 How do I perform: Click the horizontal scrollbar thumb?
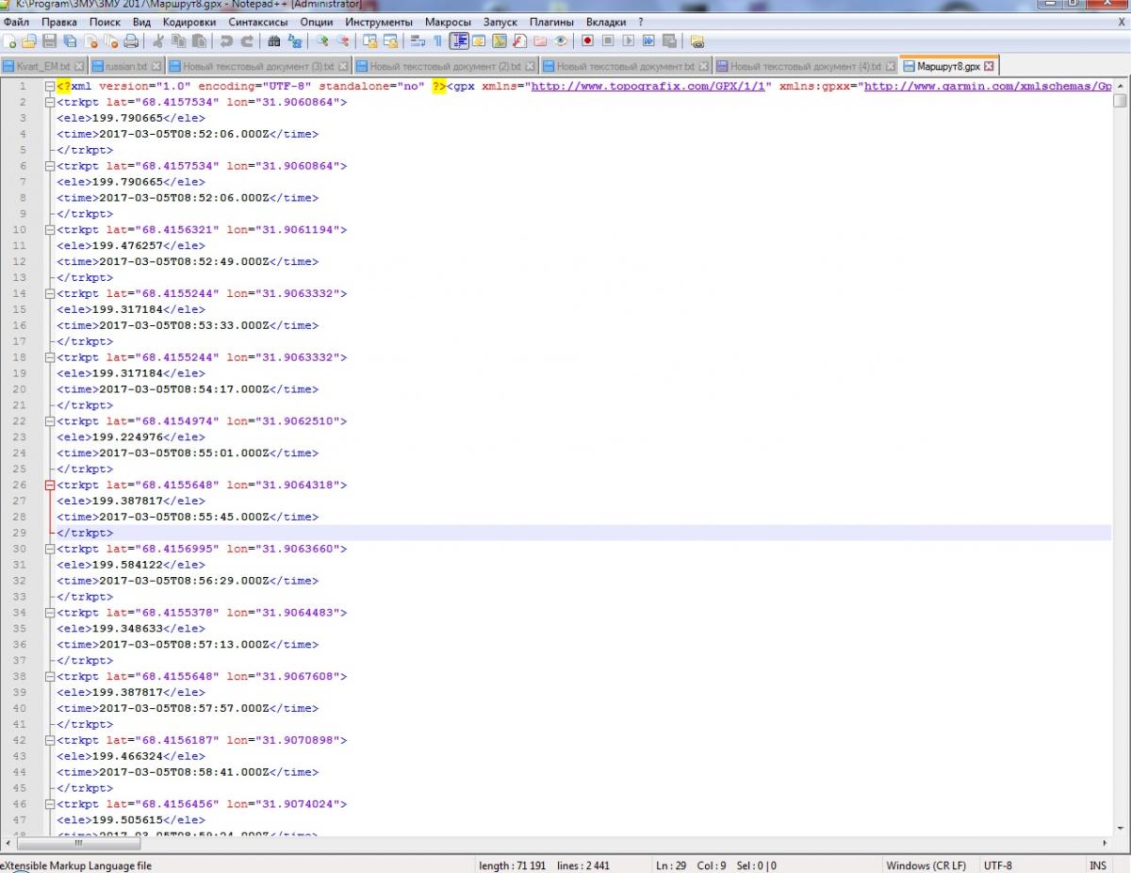click(x=79, y=844)
